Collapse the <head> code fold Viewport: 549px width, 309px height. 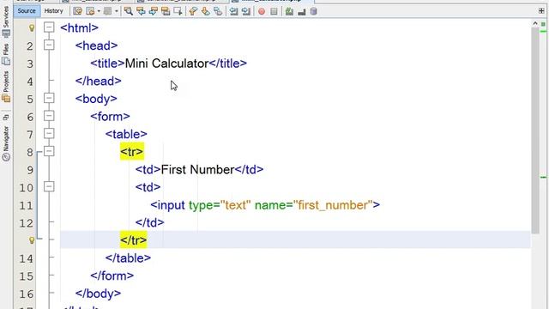click(x=49, y=45)
